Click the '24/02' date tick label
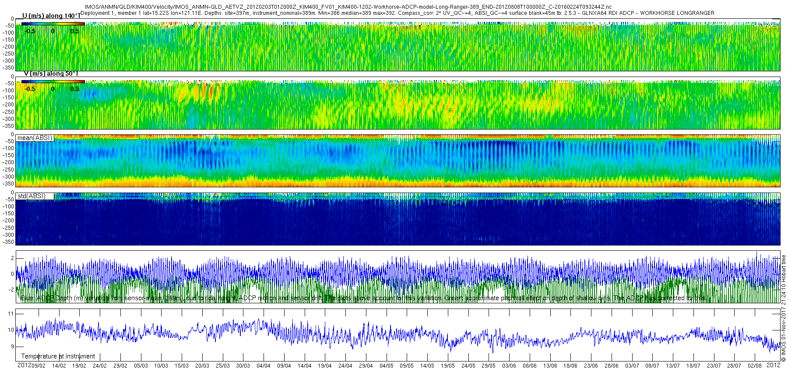Image resolution: width=788 pixels, height=372 pixels. [x=99, y=365]
